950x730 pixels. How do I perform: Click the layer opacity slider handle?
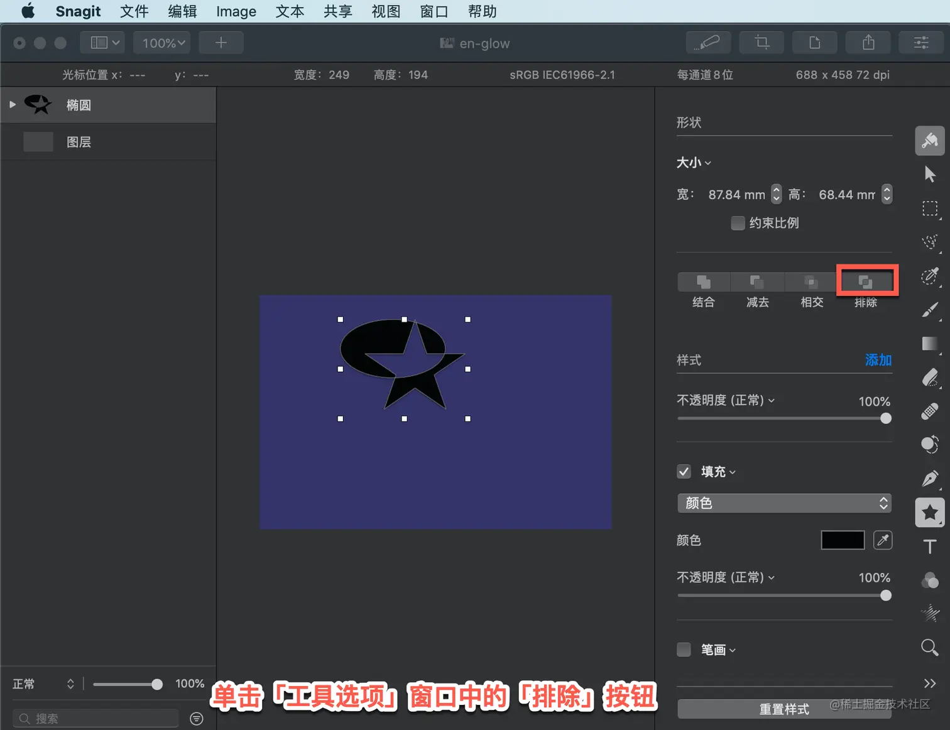[157, 684]
